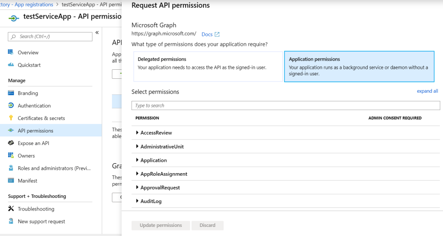Image resolution: width=443 pixels, height=236 pixels.
Task: Click the Owners icon
Action: point(11,156)
